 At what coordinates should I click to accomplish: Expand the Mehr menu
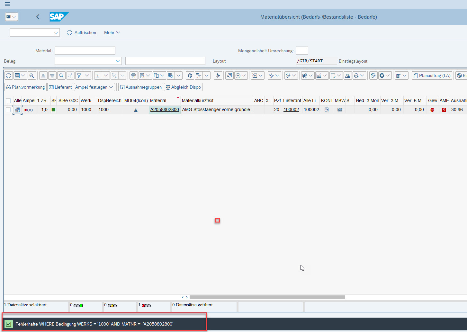point(112,33)
